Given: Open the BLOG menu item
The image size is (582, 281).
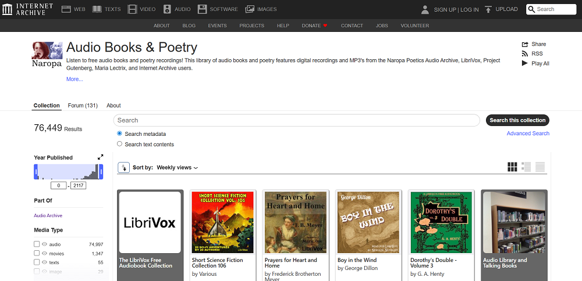Looking at the screenshot, I should pyautogui.click(x=189, y=26).
